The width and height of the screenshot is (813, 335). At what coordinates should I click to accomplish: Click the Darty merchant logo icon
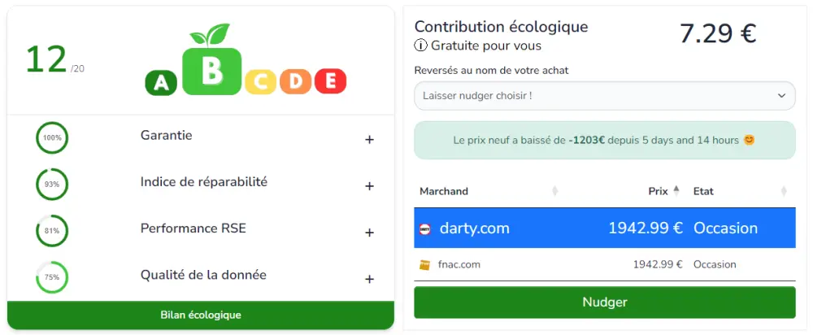tap(424, 228)
